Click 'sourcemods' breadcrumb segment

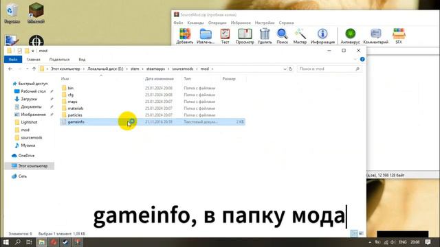183,69
